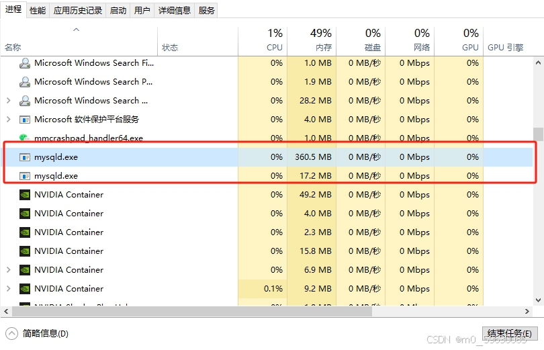Switch to the 性能 tab
Image resolution: width=544 pixels, height=350 pixels.
coord(38,11)
